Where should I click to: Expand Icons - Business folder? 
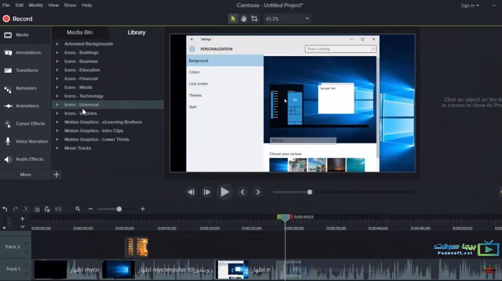57,61
